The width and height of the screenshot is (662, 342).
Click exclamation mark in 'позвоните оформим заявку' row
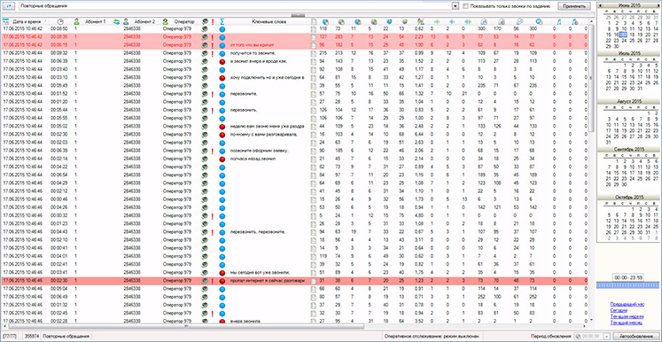[213, 151]
